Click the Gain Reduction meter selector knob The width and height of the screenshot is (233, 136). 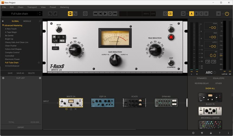[115, 60]
